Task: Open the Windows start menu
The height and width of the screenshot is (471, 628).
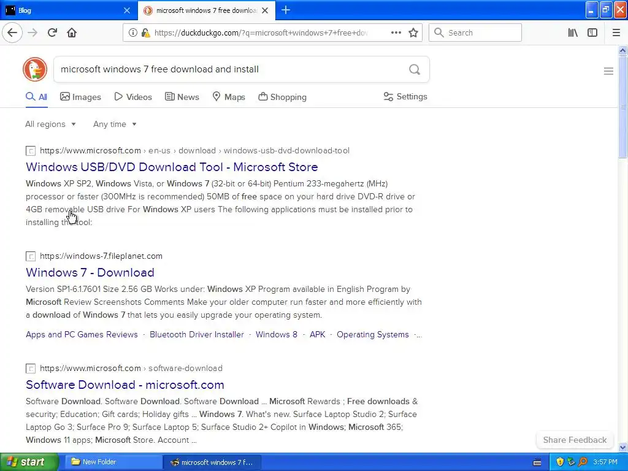Action: (29, 462)
